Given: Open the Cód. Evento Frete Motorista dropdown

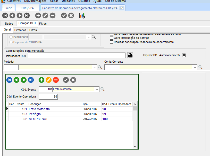Looking at the screenshot, I should [97, 89].
